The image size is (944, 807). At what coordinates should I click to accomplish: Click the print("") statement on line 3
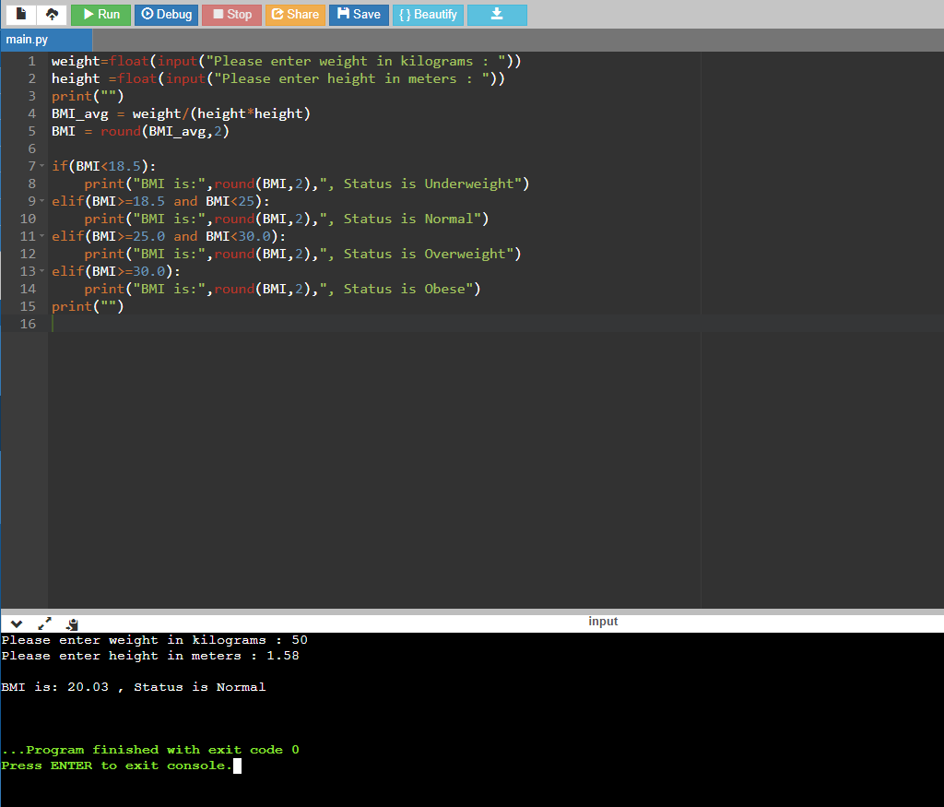point(88,96)
